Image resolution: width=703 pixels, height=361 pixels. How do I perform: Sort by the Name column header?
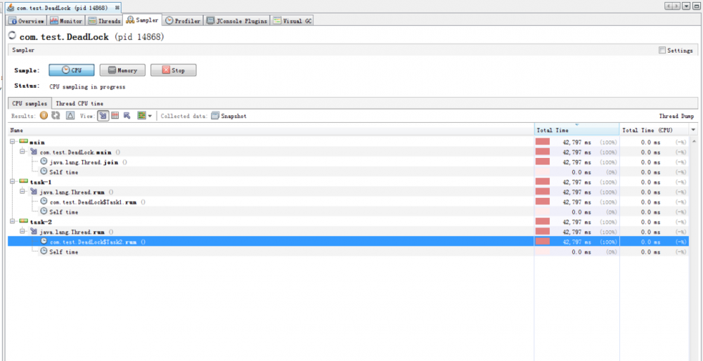[x=271, y=130]
